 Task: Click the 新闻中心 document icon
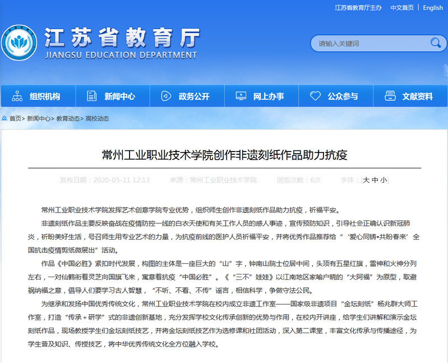click(x=91, y=96)
